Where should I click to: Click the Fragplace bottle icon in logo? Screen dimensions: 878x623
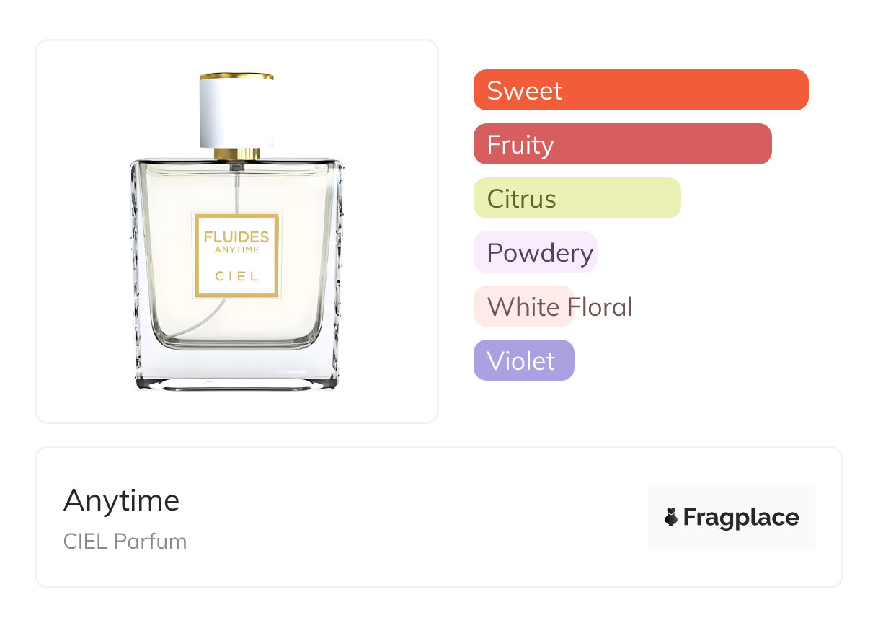671,517
